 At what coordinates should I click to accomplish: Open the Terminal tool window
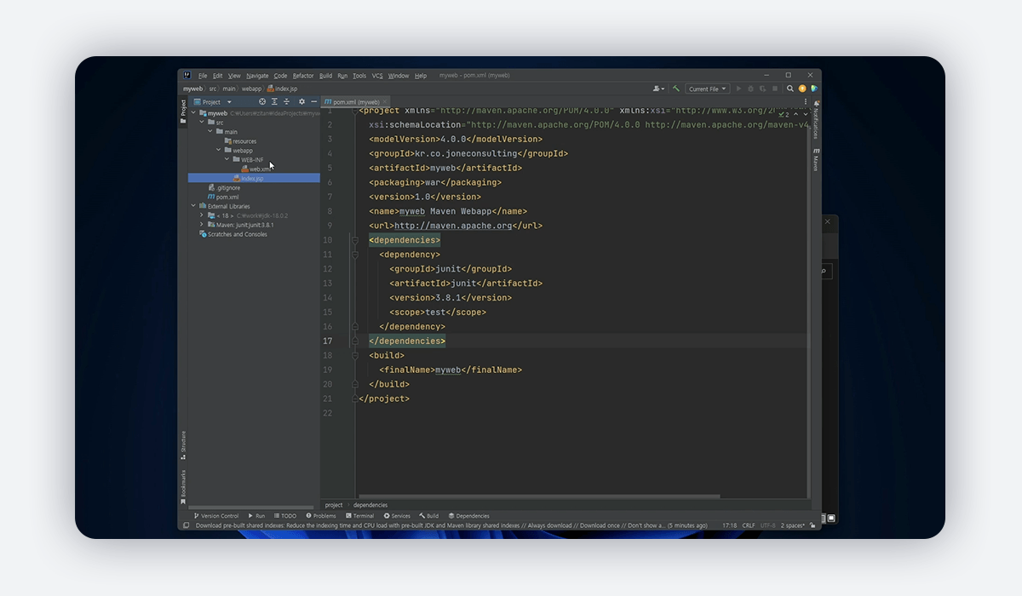(x=359, y=516)
